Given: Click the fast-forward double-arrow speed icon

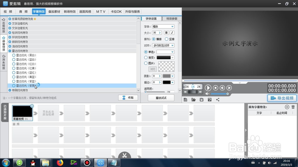Looking at the screenshot, I should 200,92.
